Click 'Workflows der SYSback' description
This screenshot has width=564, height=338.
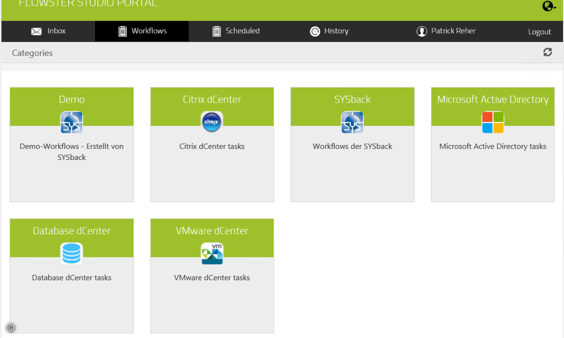tap(352, 146)
